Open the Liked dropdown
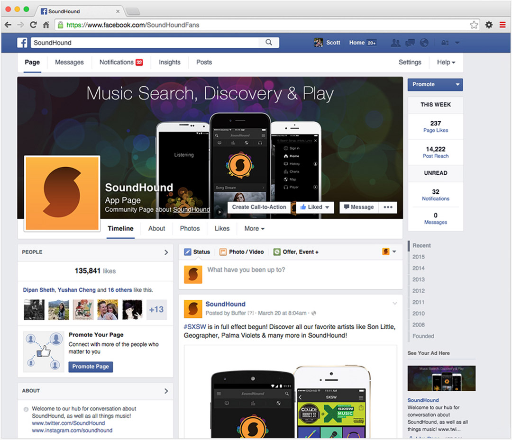Viewport: 512px width, 440px height. (x=315, y=207)
